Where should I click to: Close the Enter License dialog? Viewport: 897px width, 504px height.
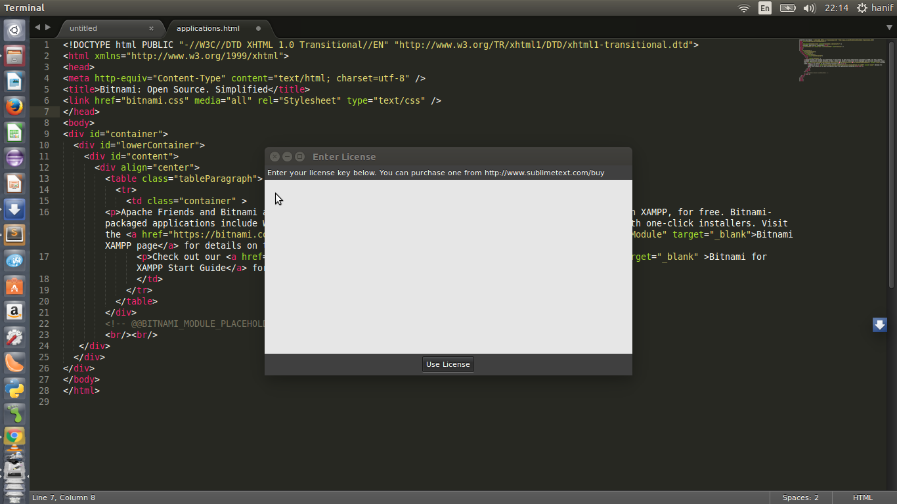click(275, 157)
